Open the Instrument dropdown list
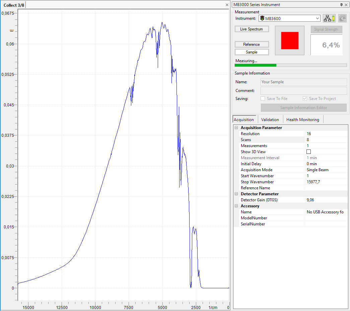The width and height of the screenshot is (350, 311). pyautogui.click(x=318, y=18)
